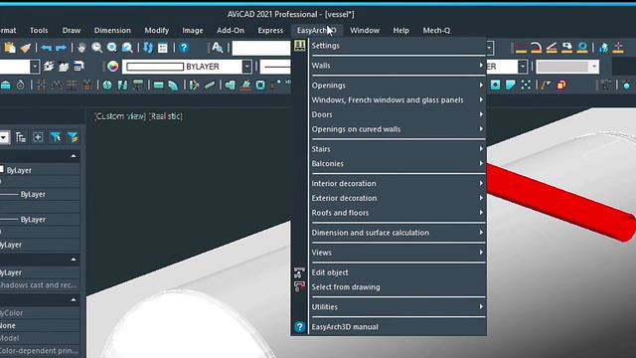Open the Dimension menu
Viewport: 636px width, 358px height.
(112, 31)
